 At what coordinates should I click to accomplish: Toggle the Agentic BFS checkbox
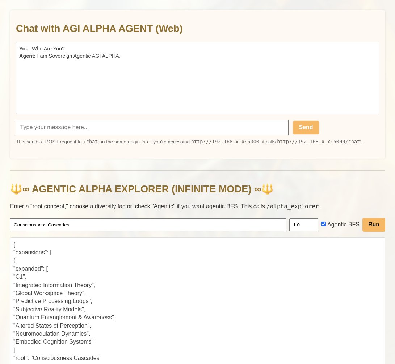tap(323, 224)
